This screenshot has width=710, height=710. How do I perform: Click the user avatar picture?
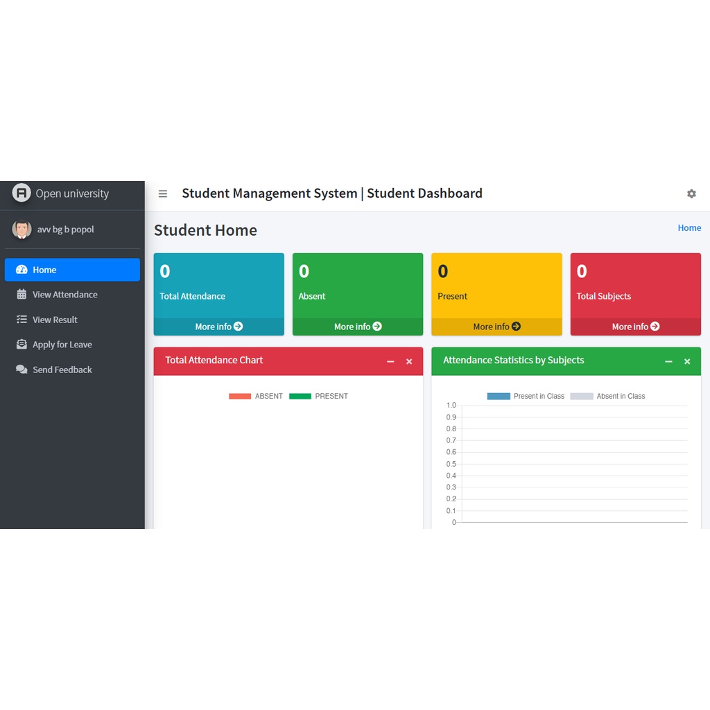[21, 230]
